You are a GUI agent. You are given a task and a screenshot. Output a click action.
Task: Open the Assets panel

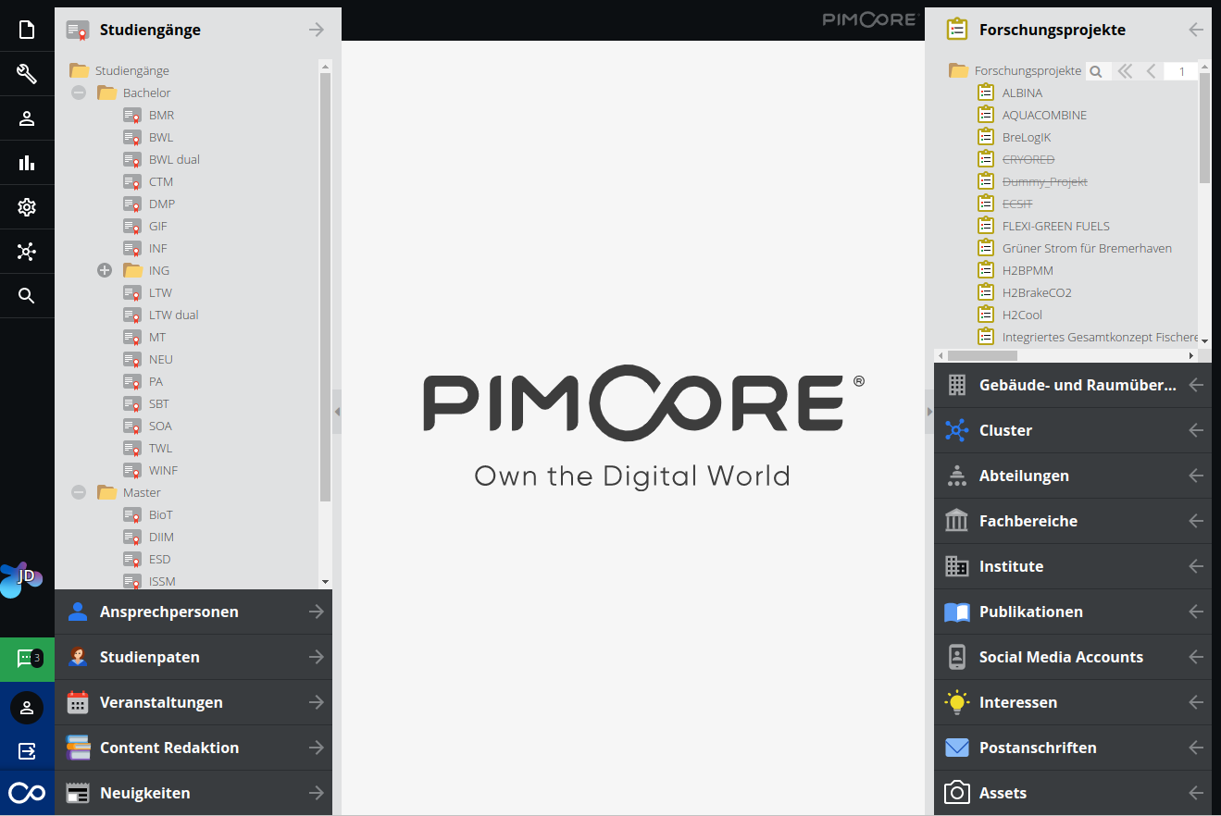pos(1073,793)
